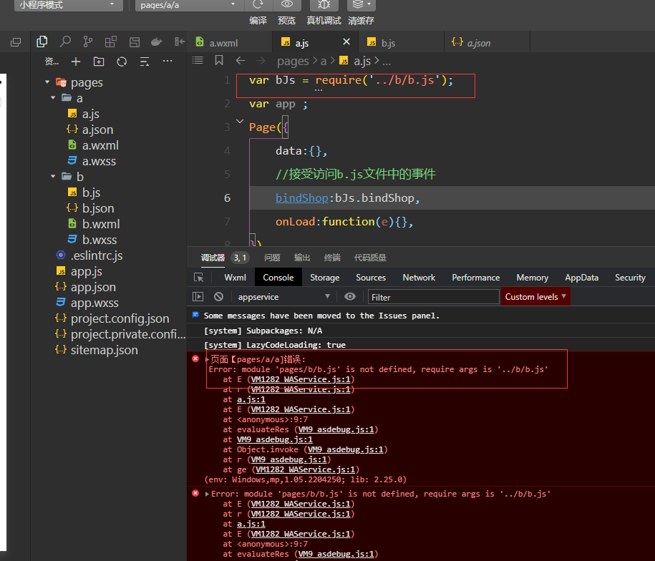Collapse the sidebar with arrow icon
Image resolution: width=655 pixels, height=561 pixels.
[x=180, y=42]
